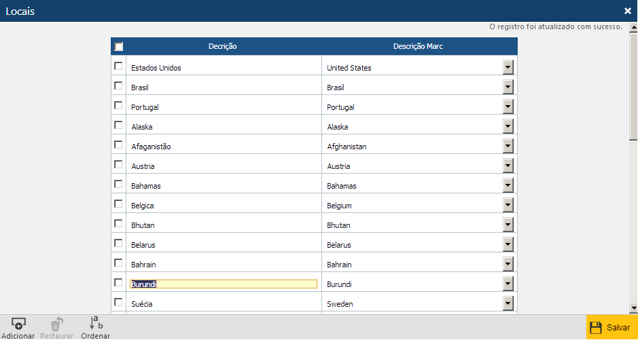Viewport: 638px width, 342px height.
Task: Click the Alaska description cell
Action: [224, 127]
